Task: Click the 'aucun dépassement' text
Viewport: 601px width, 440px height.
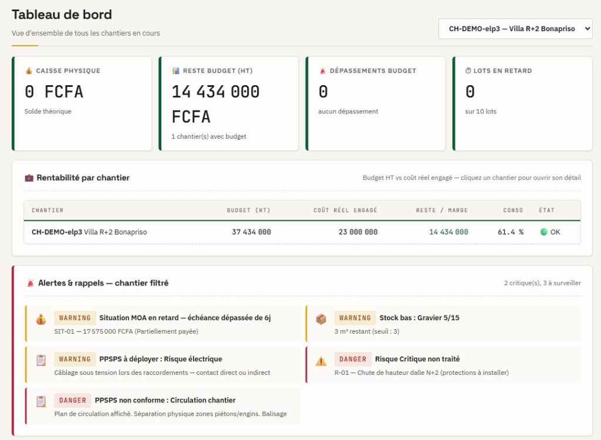Action: pyautogui.click(x=348, y=111)
